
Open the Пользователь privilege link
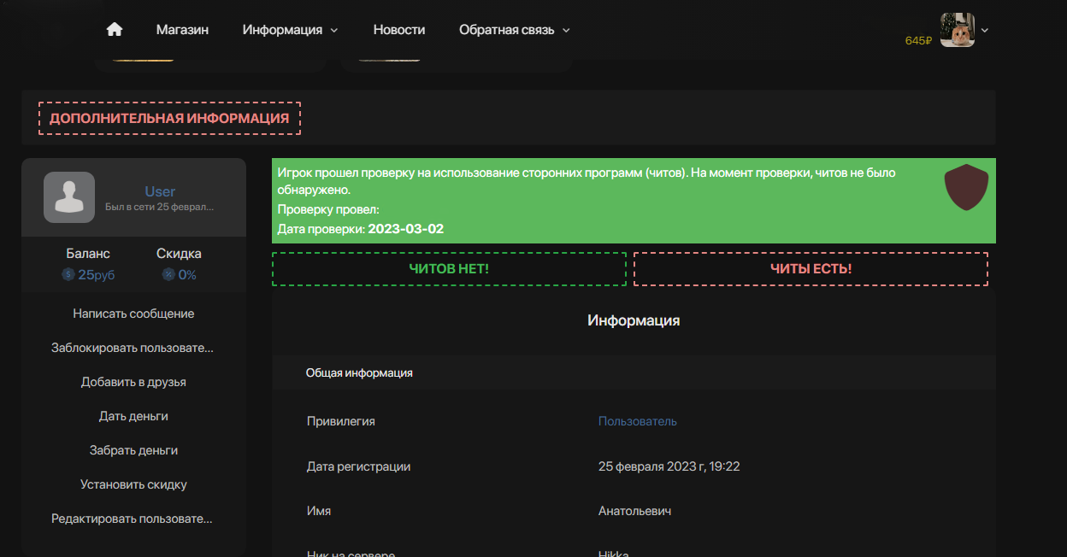(637, 421)
